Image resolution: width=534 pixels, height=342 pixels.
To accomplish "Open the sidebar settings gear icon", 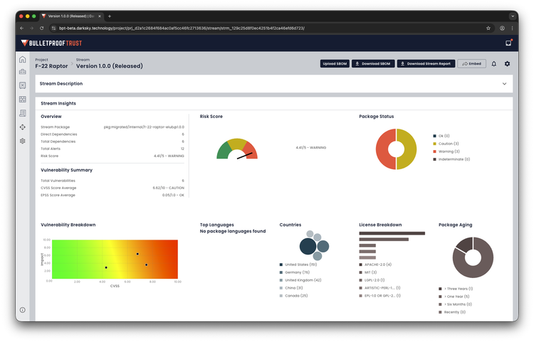I will (23, 141).
